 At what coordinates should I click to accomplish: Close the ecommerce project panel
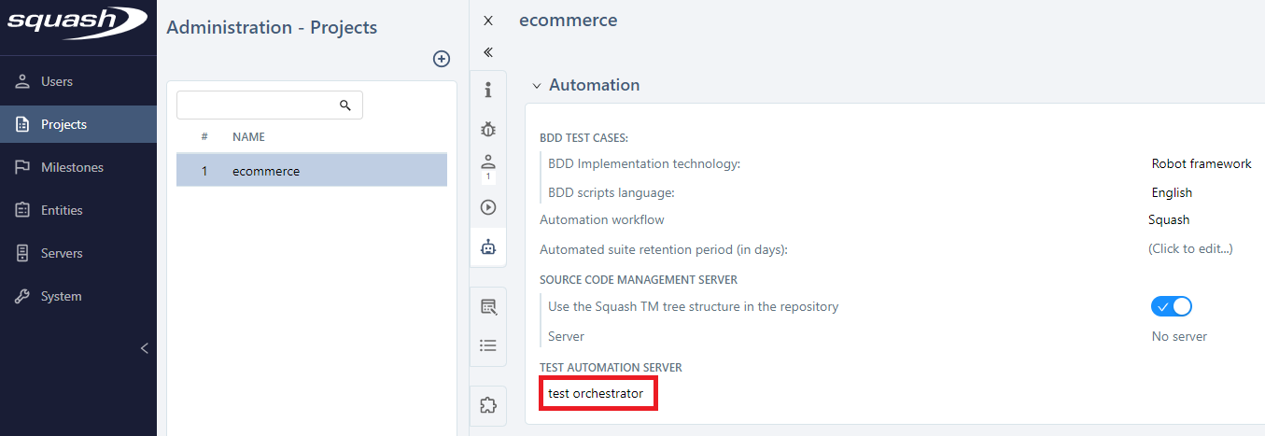pos(487,21)
